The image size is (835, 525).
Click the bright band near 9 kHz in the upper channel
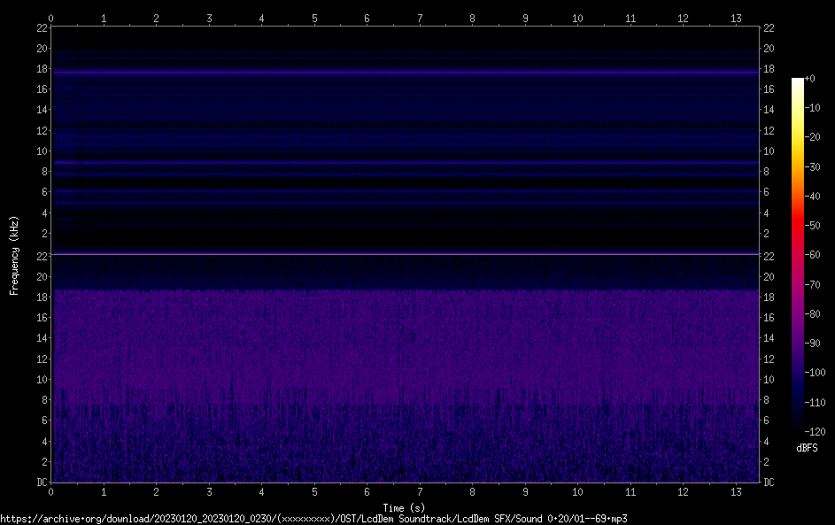tap(405, 163)
